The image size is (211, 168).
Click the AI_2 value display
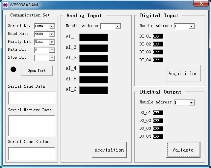tap(93, 48)
